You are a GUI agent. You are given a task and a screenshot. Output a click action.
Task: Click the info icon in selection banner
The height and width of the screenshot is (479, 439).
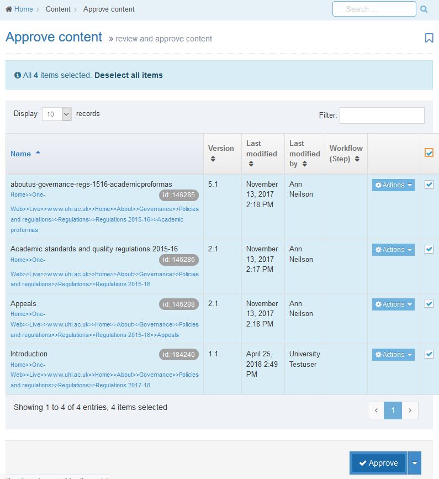[18, 75]
